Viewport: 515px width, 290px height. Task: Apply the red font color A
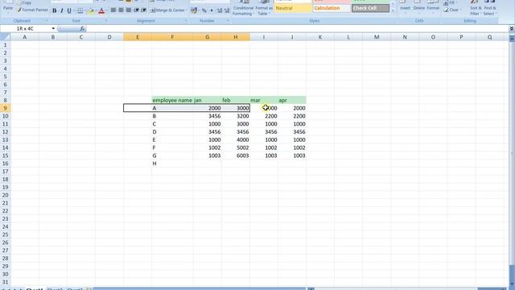tap(101, 10)
